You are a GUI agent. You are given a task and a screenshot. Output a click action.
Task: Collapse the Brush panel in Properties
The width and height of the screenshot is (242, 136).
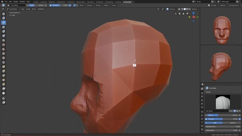[208, 92]
